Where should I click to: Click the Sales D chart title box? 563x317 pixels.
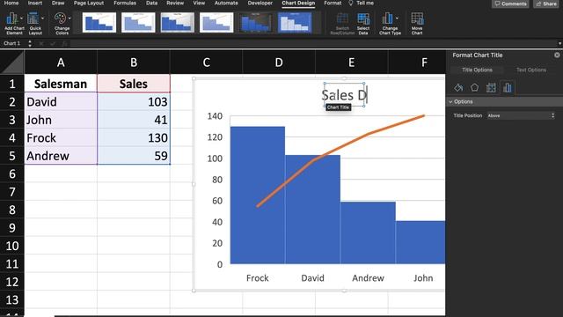(x=344, y=95)
